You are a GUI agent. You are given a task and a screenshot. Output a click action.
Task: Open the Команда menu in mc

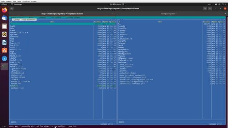42,17
